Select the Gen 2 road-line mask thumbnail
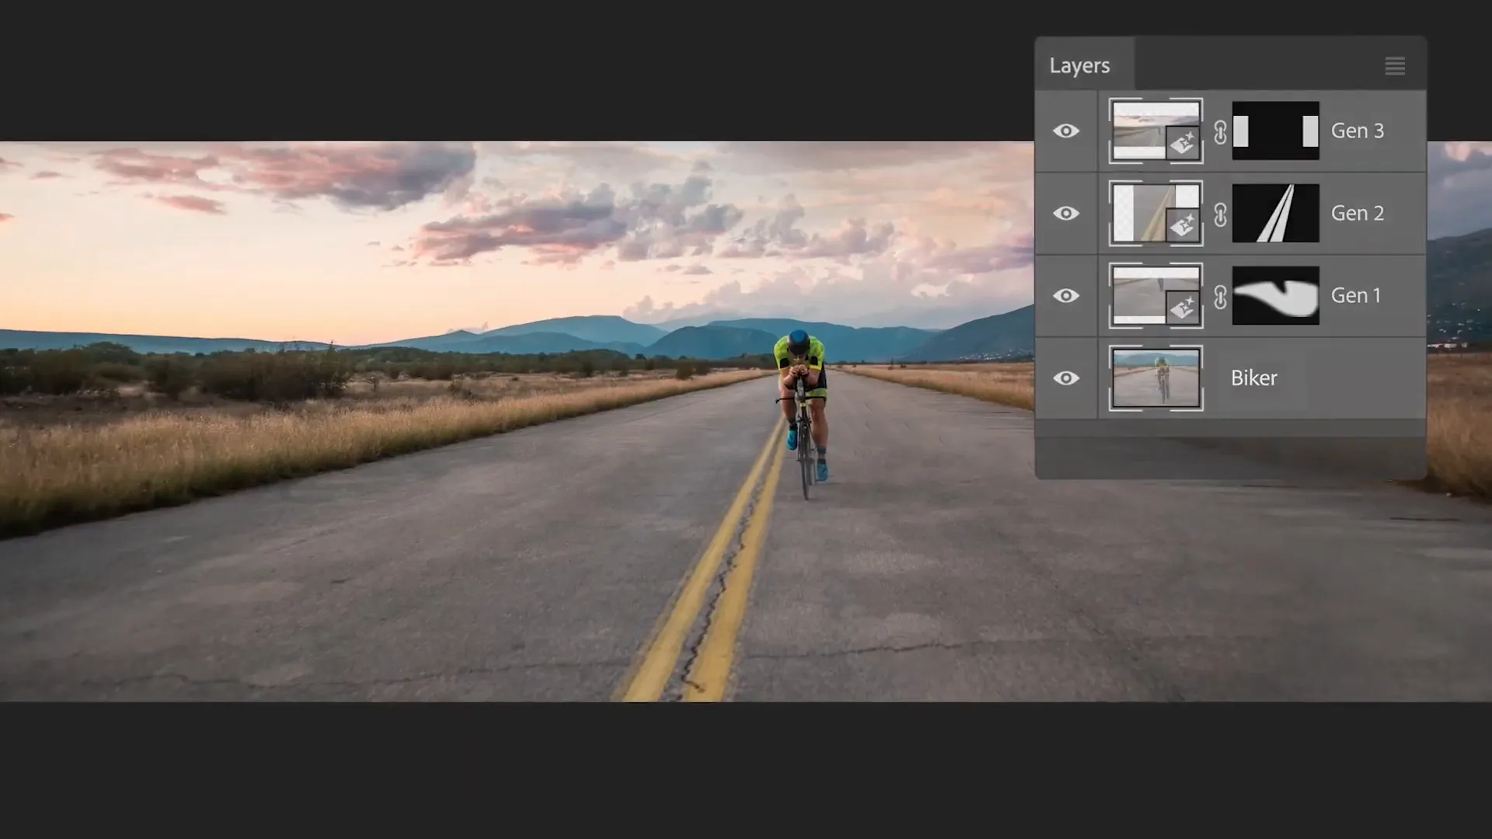 pyautogui.click(x=1275, y=214)
